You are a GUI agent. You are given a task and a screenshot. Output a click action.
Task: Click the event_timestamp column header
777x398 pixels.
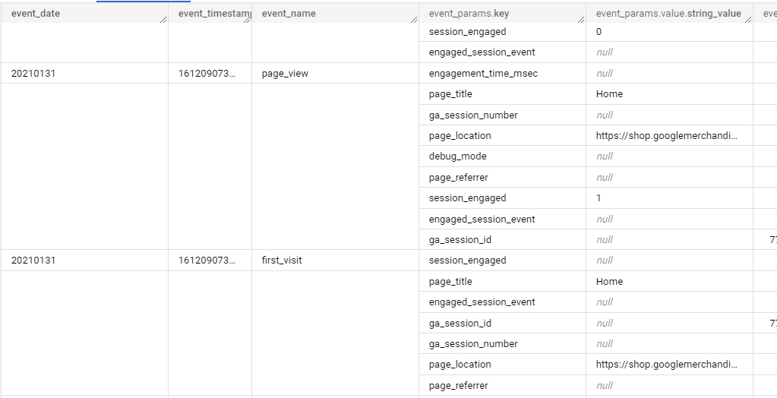[x=207, y=14]
